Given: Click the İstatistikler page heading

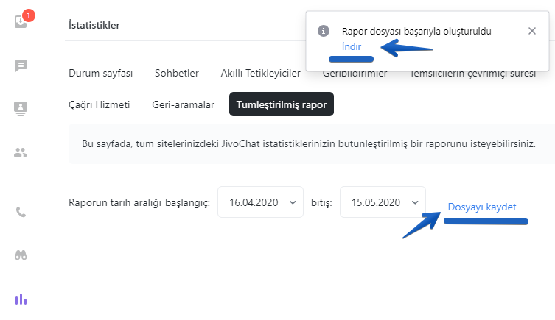Looking at the screenshot, I should pyautogui.click(x=94, y=25).
